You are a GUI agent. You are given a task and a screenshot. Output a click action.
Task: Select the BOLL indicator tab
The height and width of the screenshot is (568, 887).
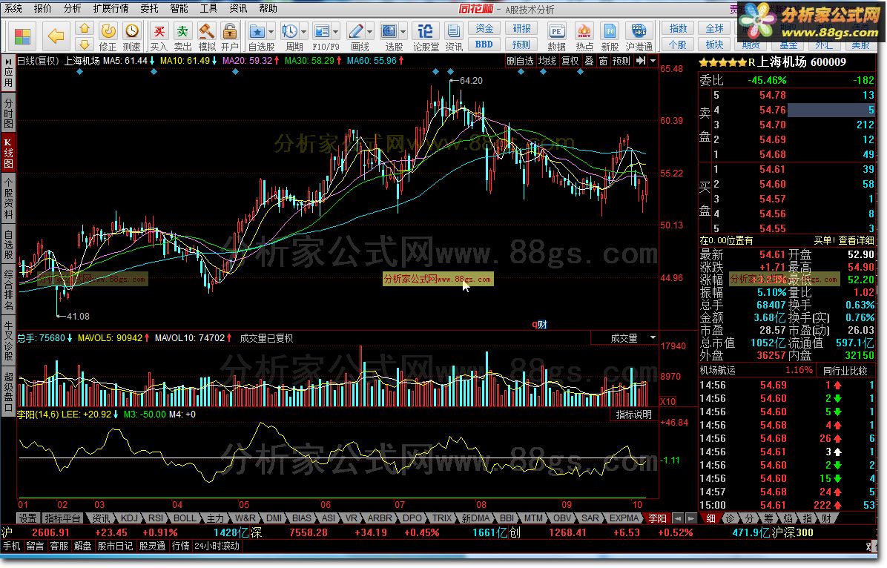pyautogui.click(x=185, y=518)
